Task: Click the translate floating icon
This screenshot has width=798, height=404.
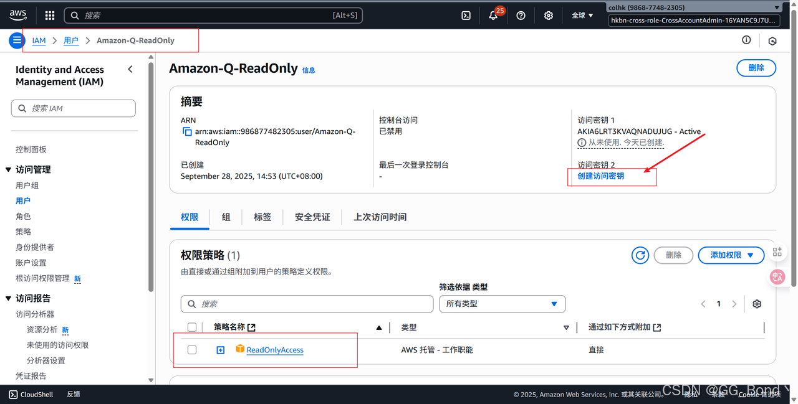Action: [x=777, y=277]
